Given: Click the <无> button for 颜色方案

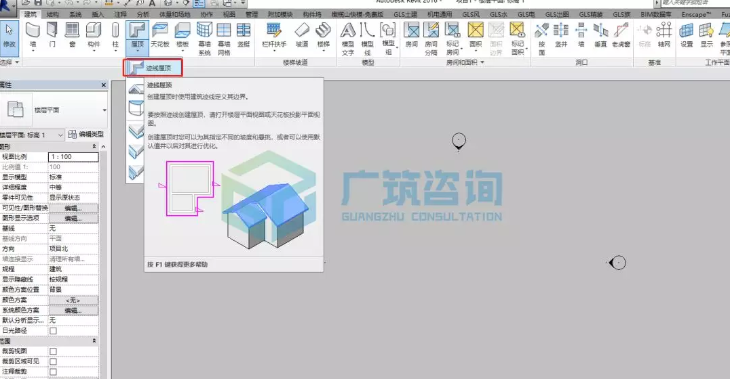Looking at the screenshot, I should 73,300.
